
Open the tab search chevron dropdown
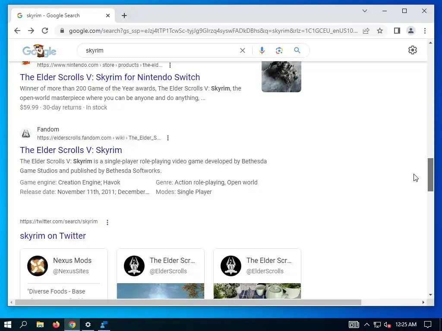(x=364, y=11)
